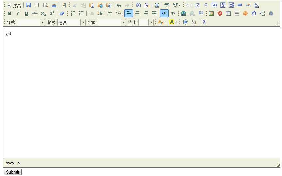Toggle superscript formatting
The height and width of the screenshot is (176, 282).
[x=52, y=13]
